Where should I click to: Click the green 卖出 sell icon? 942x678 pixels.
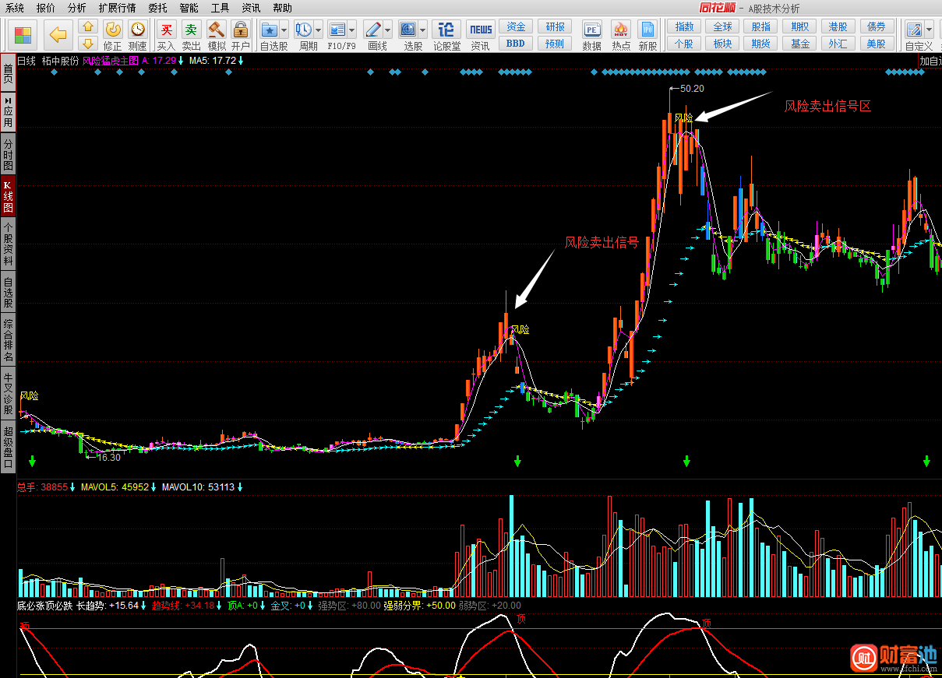[x=191, y=30]
